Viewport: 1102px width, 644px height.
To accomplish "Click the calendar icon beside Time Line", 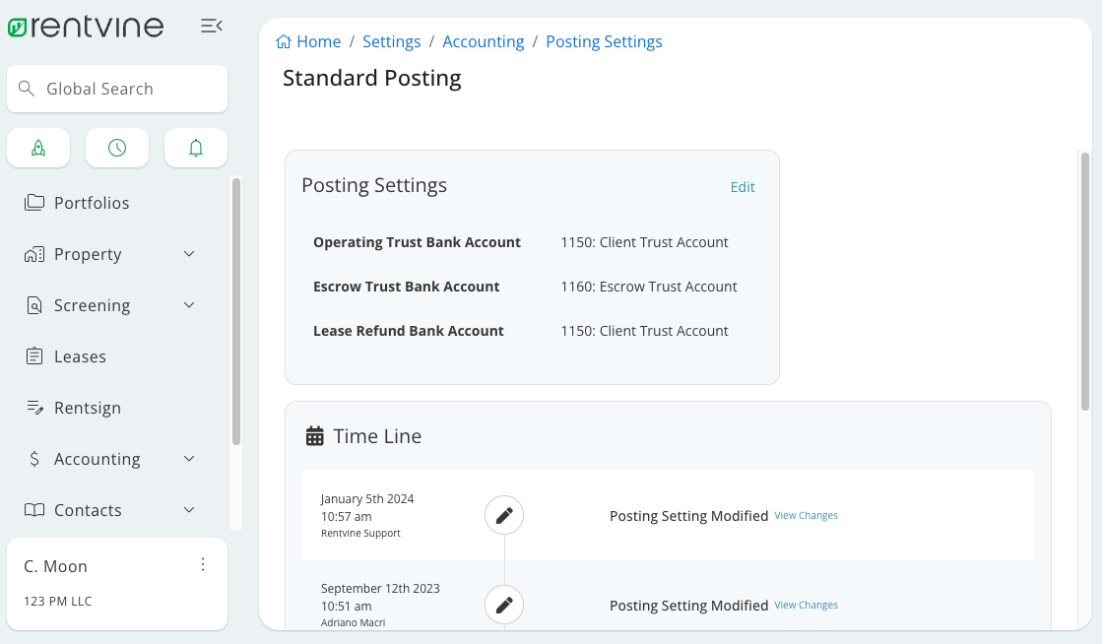I will click(x=313, y=436).
